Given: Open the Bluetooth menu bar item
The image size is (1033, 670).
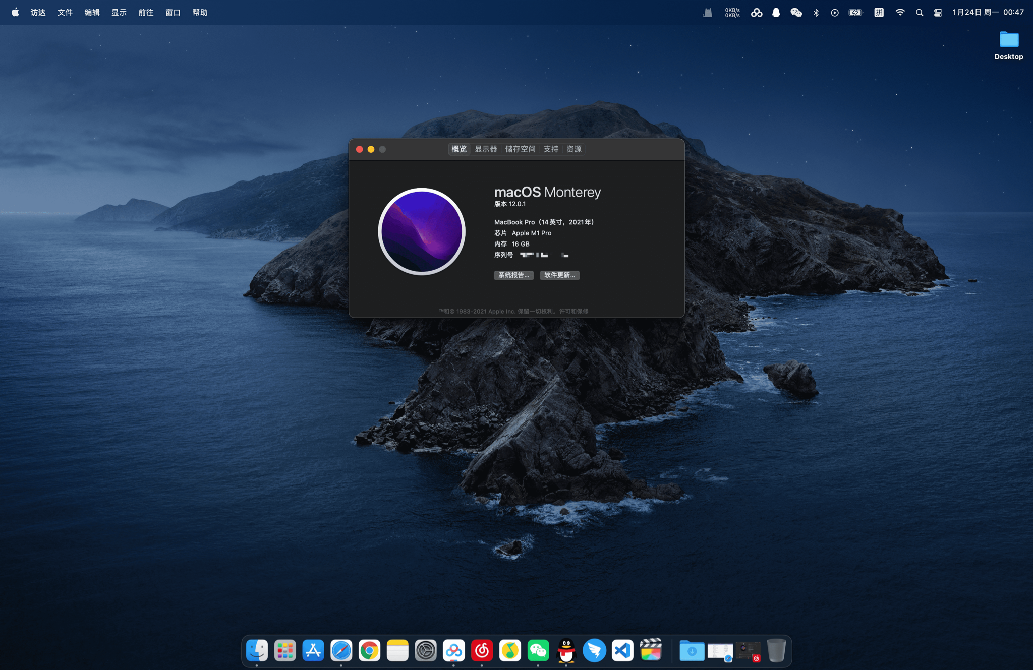Looking at the screenshot, I should [x=816, y=13].
